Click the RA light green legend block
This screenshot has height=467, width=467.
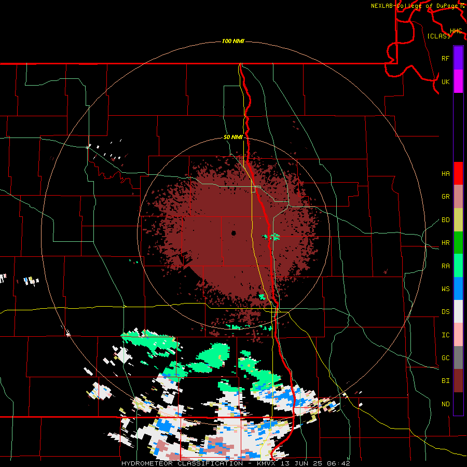(458, 266)
